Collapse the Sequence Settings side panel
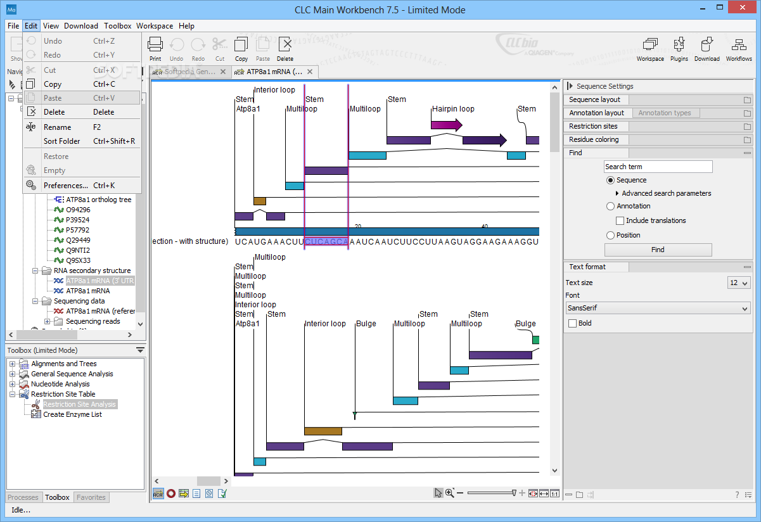The width and height of the screenshot is (761, 522). pos(570,86)
